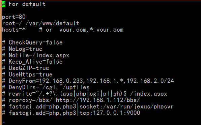Click the Keep_Alive=false line
Image resolution: width=201 pixels, height=125 pixels.
click(32, 62)
